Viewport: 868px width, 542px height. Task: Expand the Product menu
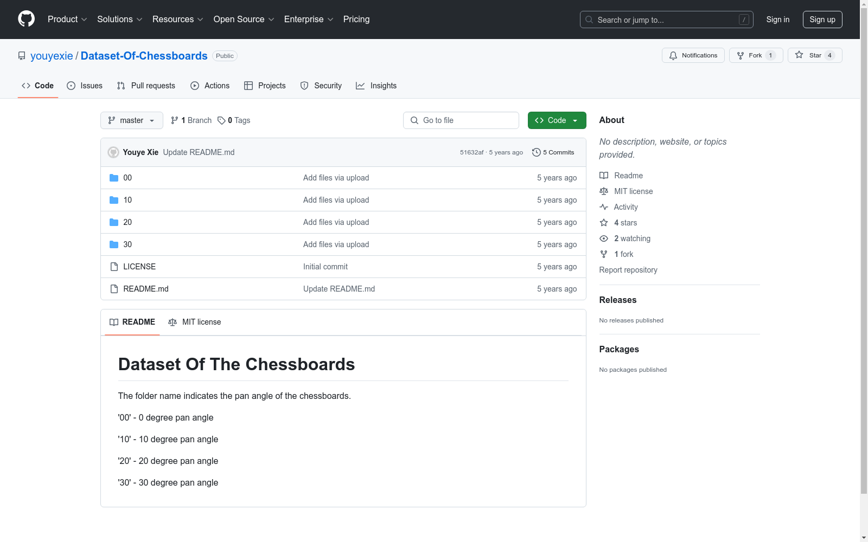coord(67,19)
